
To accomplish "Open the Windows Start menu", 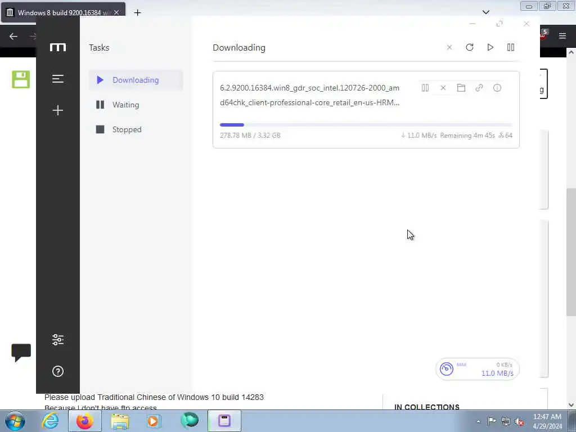I will click(15, 421).
